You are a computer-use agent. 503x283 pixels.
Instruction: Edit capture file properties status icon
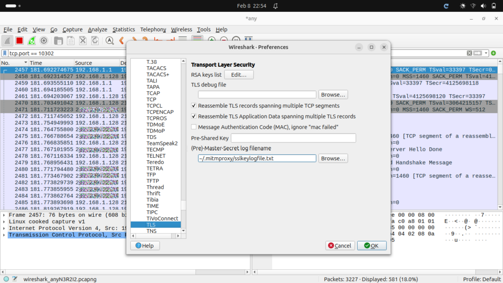pyautogui.click(x=15, y=279)
